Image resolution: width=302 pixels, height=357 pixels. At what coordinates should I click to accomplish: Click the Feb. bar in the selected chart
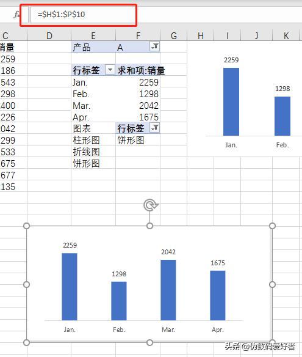tap(119, 301)
